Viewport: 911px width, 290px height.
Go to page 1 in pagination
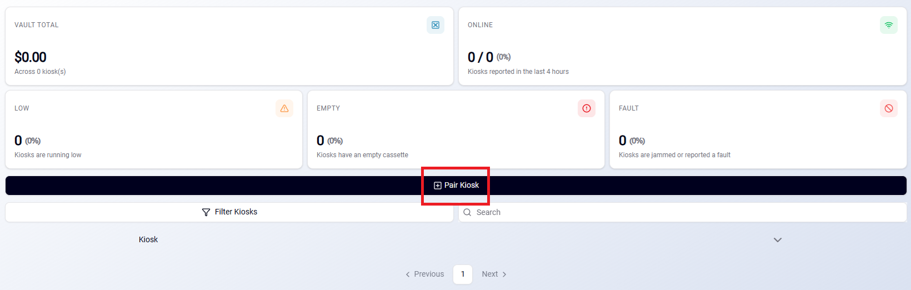(463, 274)
